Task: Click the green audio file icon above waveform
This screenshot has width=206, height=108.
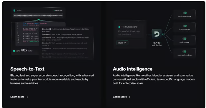Action: 14,10
